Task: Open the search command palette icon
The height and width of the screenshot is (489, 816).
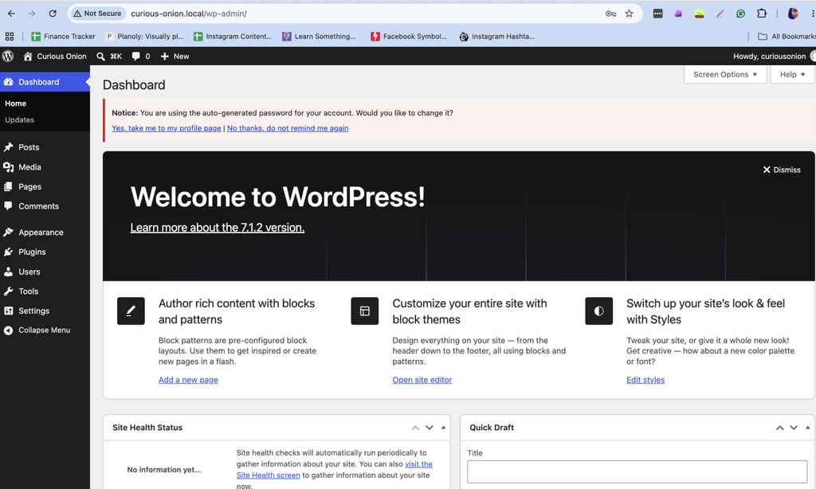Action: click(101, 57)
